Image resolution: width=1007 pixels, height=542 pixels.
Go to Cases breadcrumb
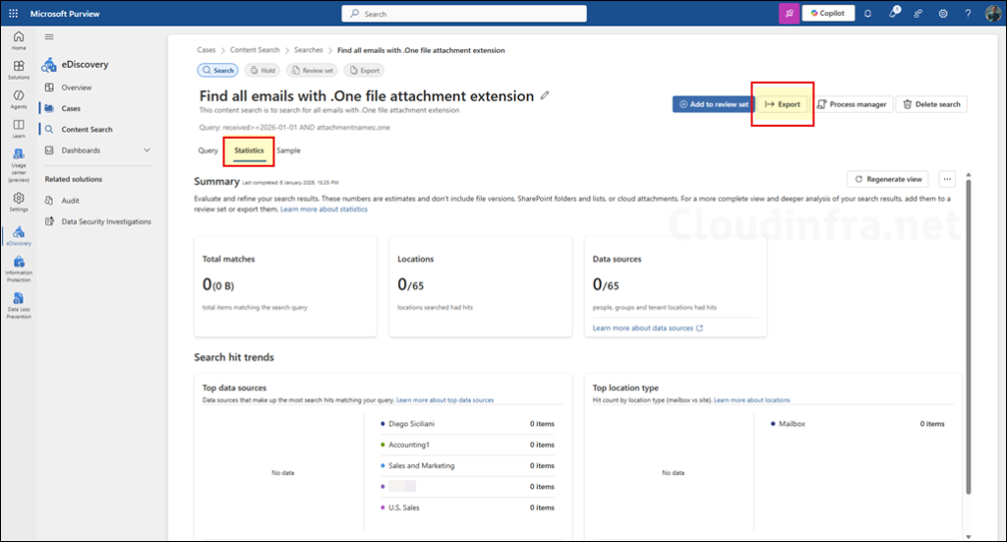[207, 50]
